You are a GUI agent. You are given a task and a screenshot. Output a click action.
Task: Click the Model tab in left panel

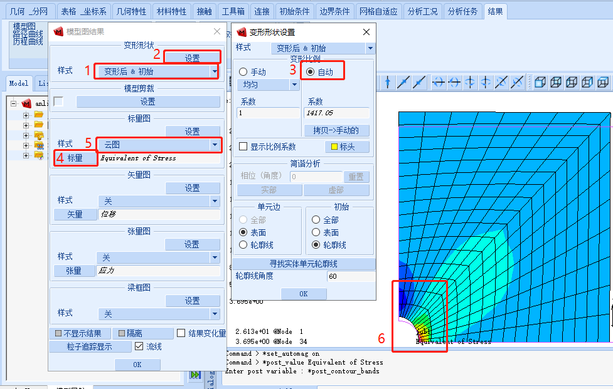click(18, 83)
